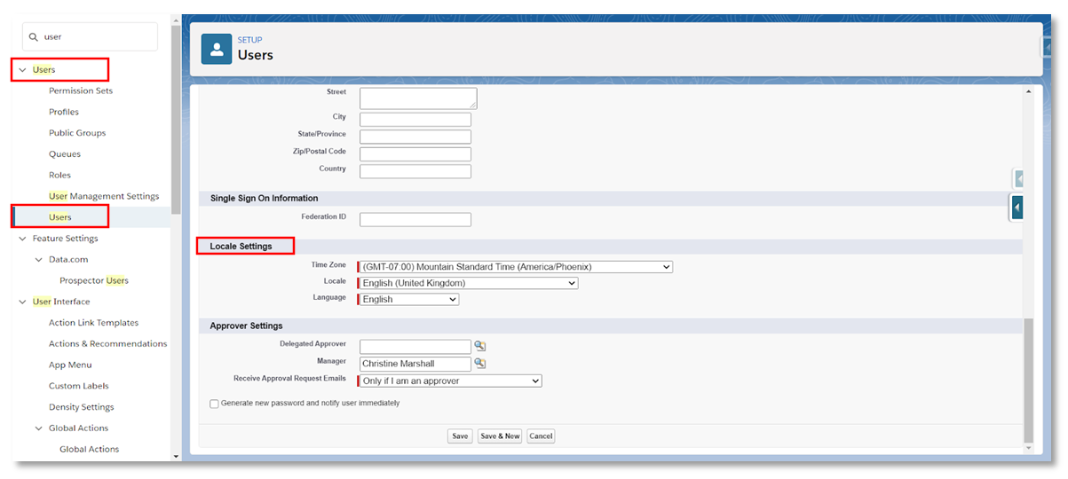Open User Management Settings

104,196
